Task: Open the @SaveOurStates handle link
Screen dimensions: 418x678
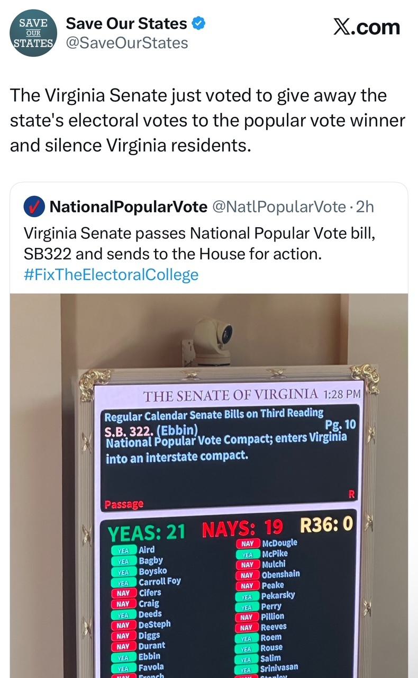Action: pos(126,42)
